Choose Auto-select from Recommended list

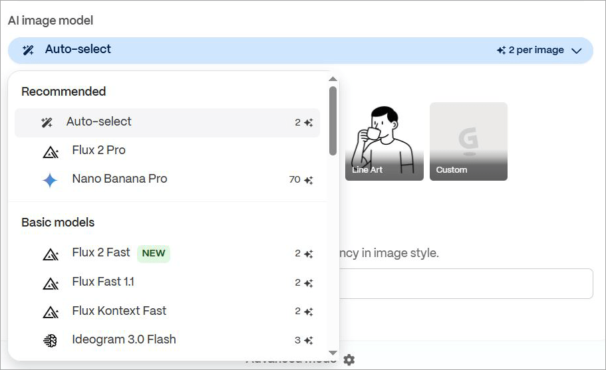click(167, 122)
